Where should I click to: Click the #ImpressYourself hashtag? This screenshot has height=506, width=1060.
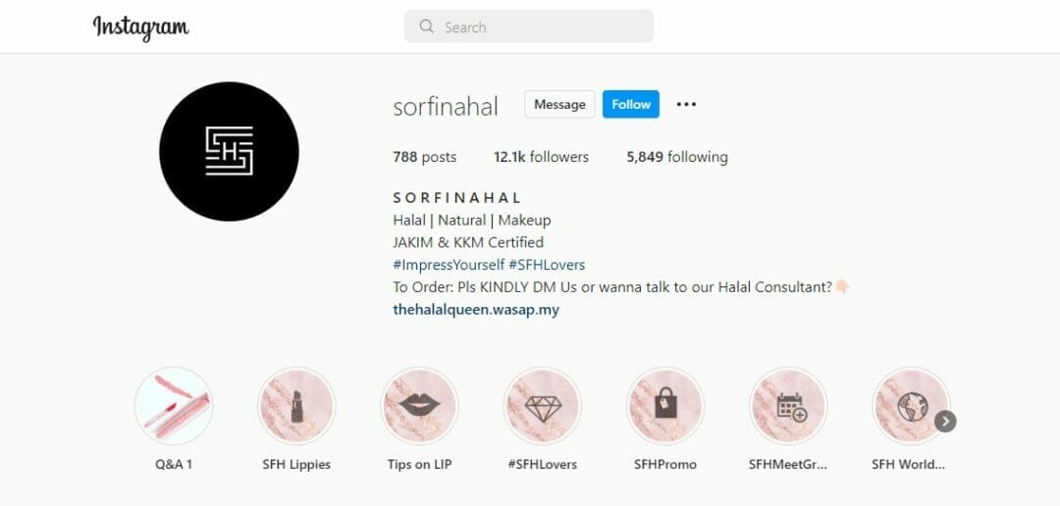click(449, 265)
